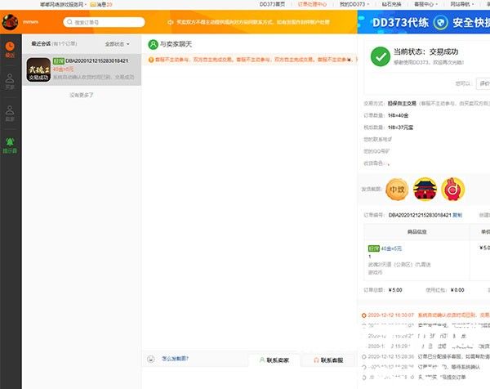This screenshot has width=490, height=389.
Task: Select the 武魂2 order conversation item
Action: 82,69
